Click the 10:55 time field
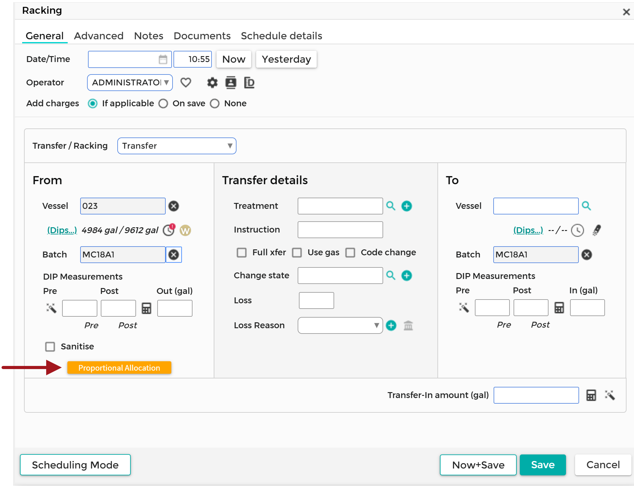Image resolution: width=634 pixels, height=490 pixels. click(x=193, y=59)
